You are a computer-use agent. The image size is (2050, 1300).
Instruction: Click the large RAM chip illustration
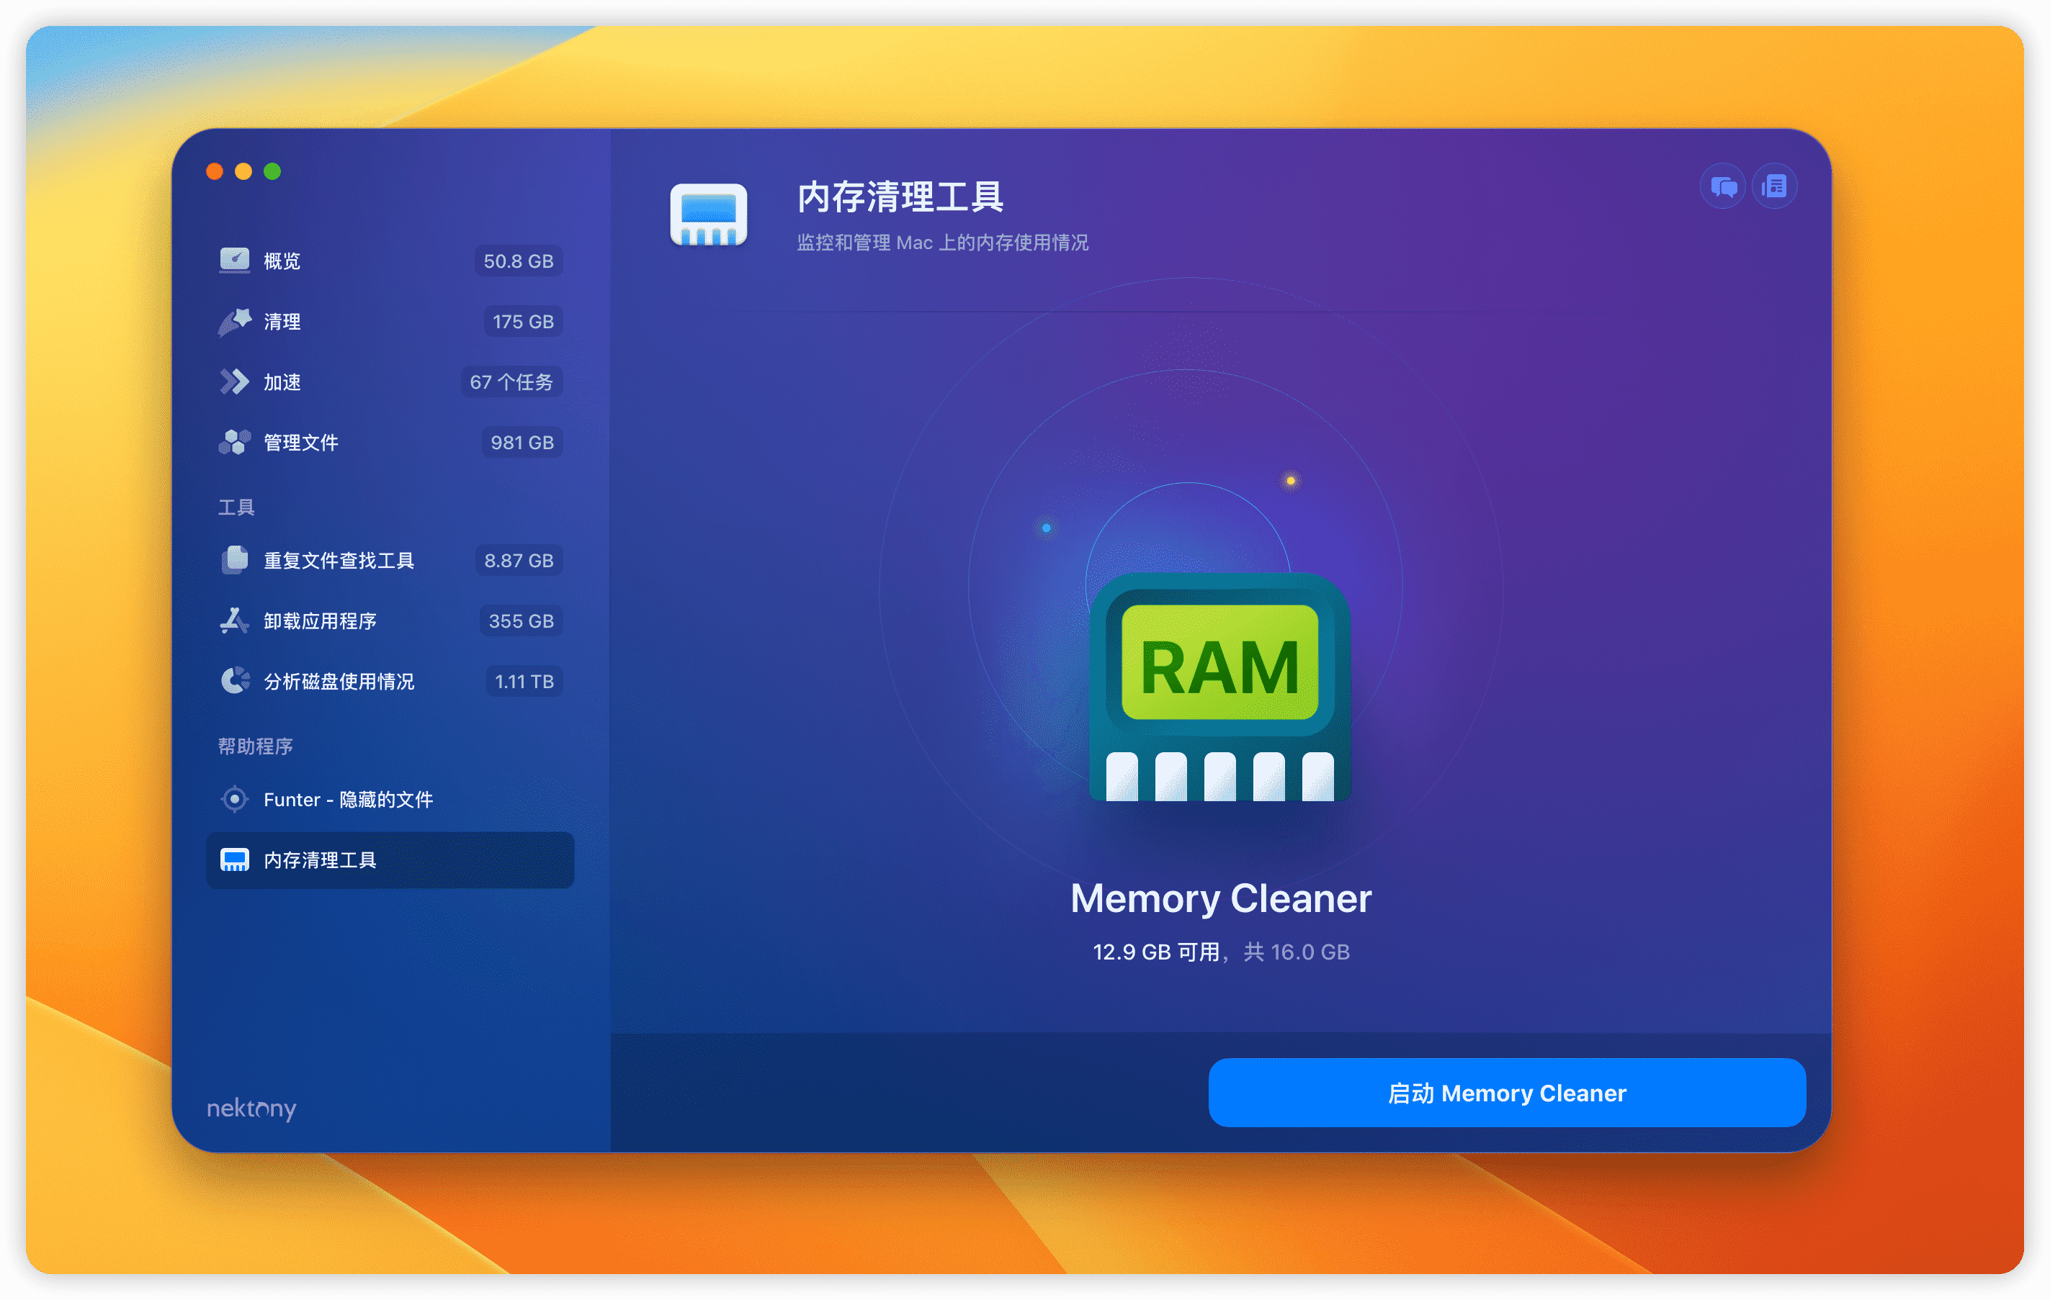tap(1219, 687)
